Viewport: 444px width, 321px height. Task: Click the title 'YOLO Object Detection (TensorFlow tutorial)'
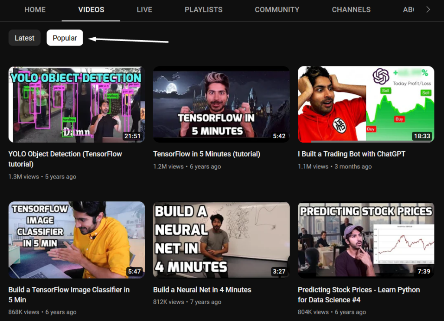65,159
